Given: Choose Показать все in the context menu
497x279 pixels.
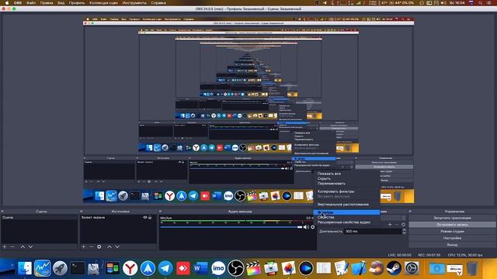Looking at the screenshot, I should 346,174.
